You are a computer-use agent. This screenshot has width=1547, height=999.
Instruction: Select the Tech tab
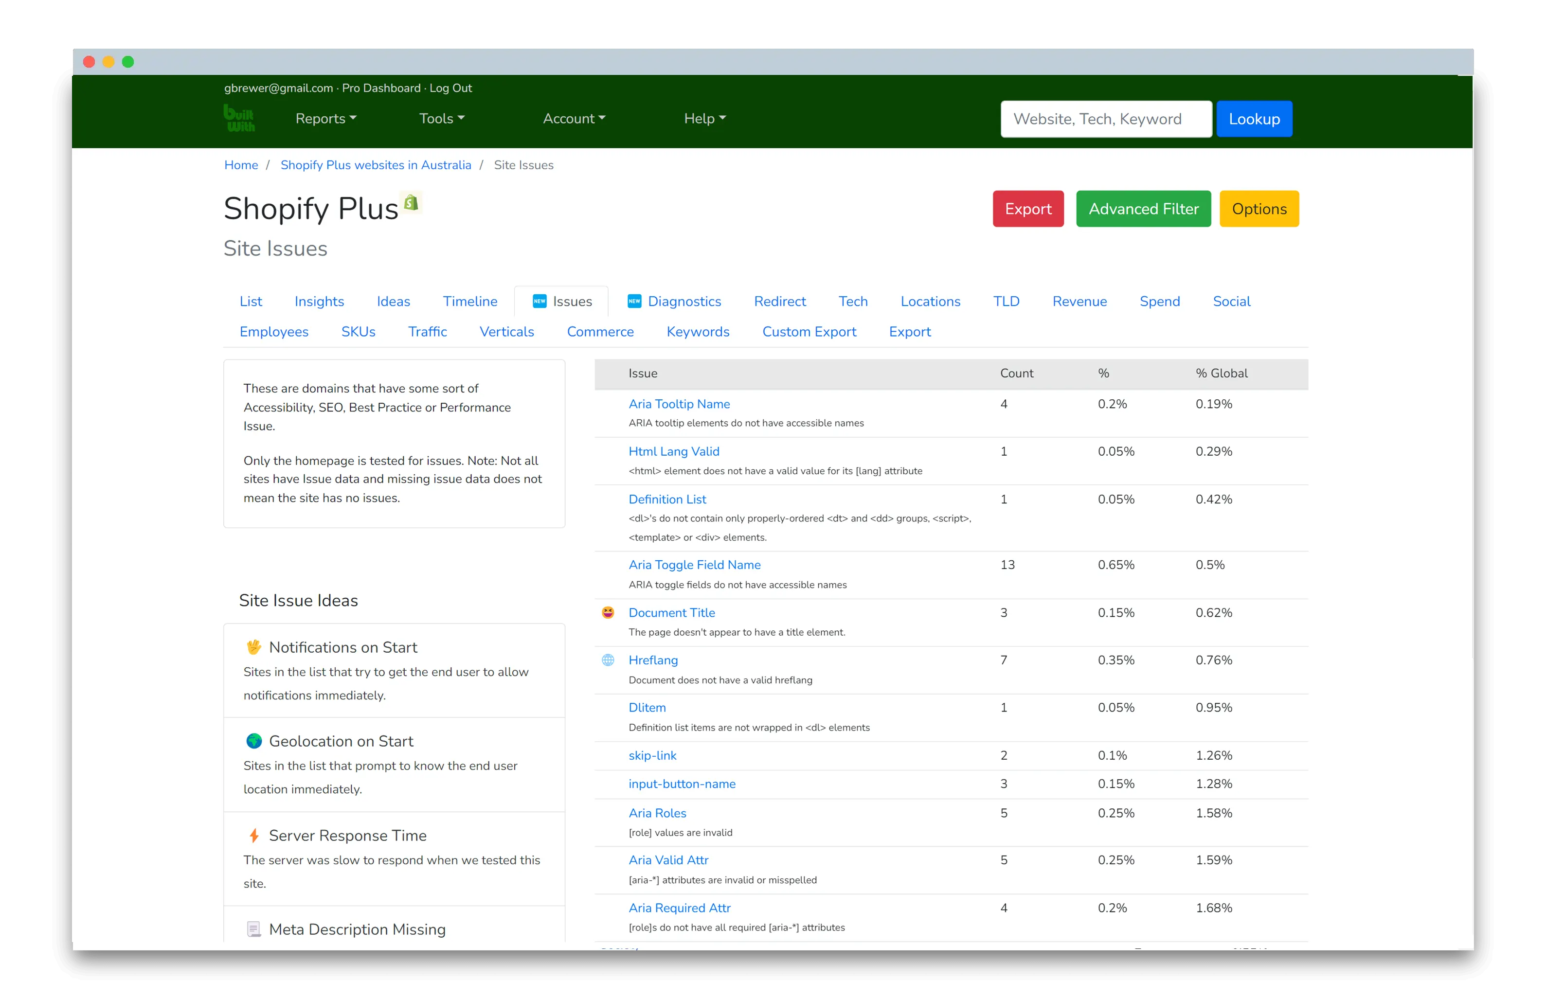click(x=852, y=301)
